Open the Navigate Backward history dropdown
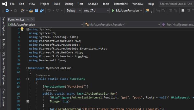Screen dimensions: 194x110 (11, 11)
